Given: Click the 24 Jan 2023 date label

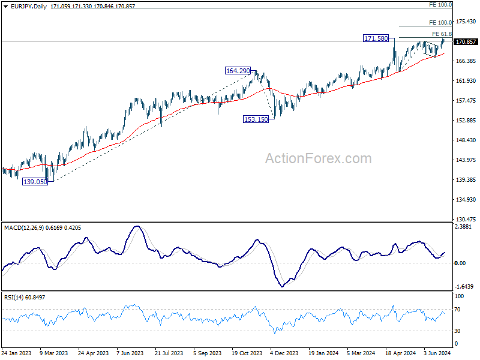Looking at the screenshot, I should (16, 353).
